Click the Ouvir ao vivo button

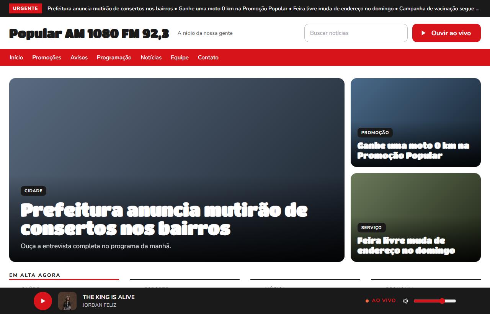tap(446, 33)
